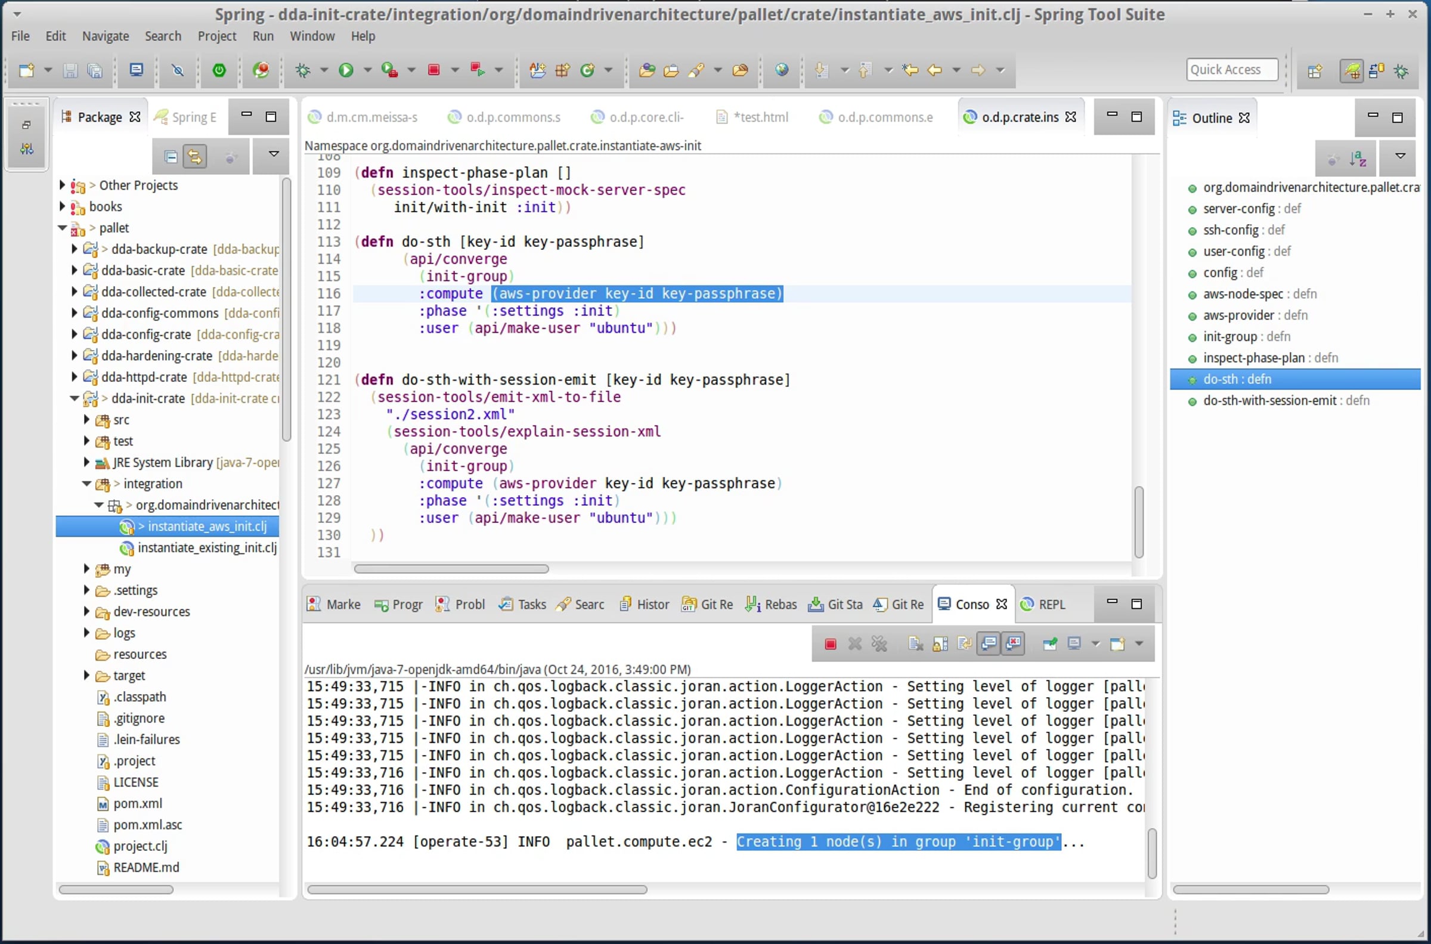This screenshot has height=944, width=1431.
Task: Open the Navigate menu
Action: tap(106, 36)
